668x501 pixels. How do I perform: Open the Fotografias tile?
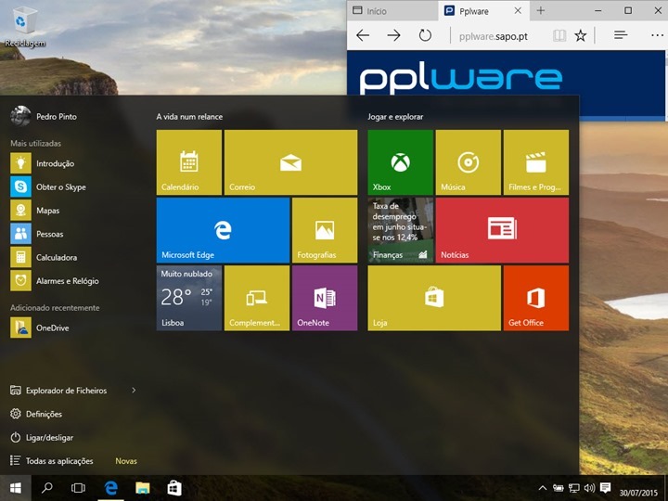(x=325, y=230)
